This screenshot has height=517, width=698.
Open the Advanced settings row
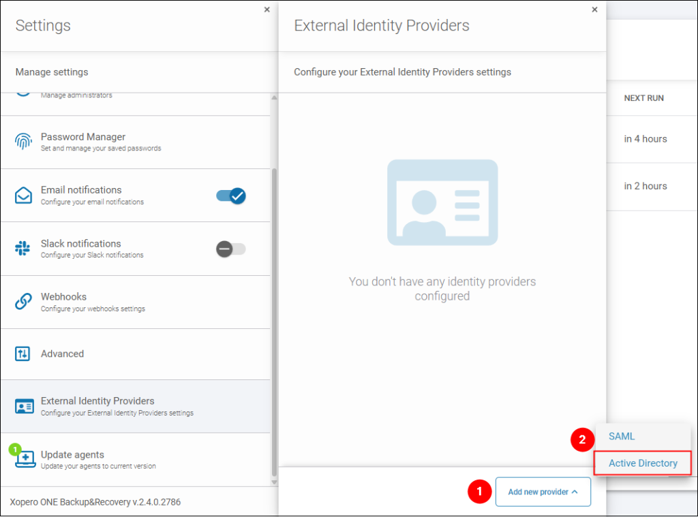(x=136, y=354)
